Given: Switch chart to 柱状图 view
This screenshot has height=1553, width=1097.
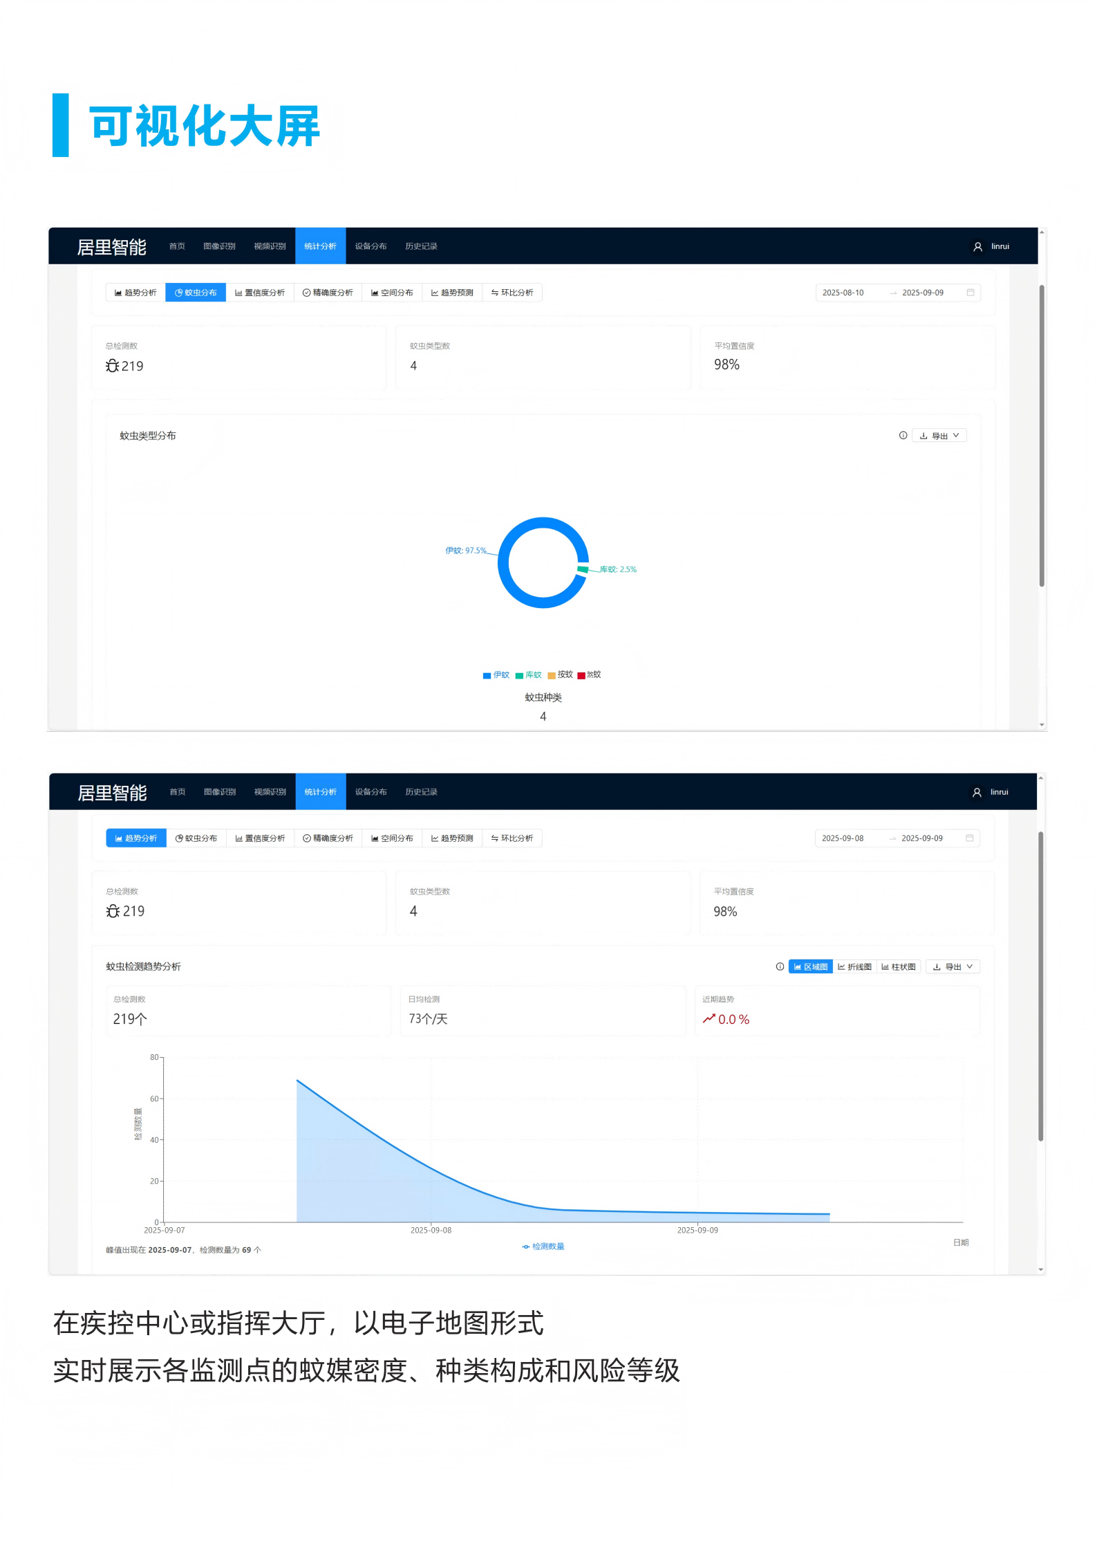Looking at the screenshot, I should 899,966.
